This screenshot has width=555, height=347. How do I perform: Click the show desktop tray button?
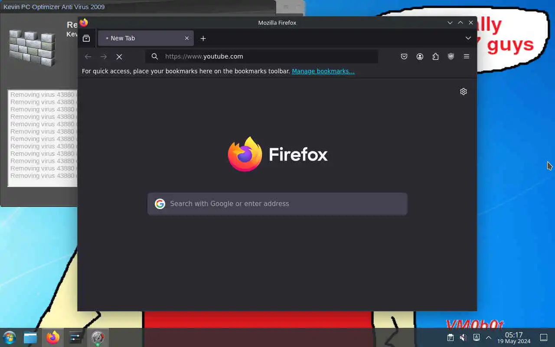(544, 337)
